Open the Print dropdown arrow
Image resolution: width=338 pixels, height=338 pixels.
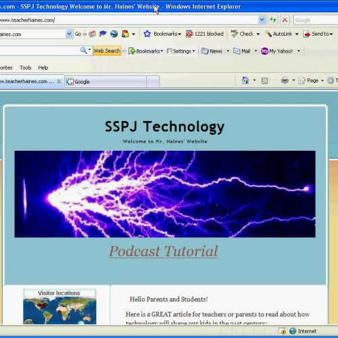(293, 80)
